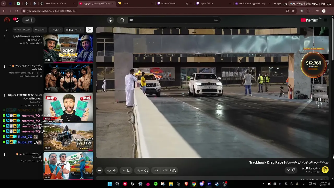Open the account avatar menu
The width and height of the screenshot is (334, 188).
(7, 20)
